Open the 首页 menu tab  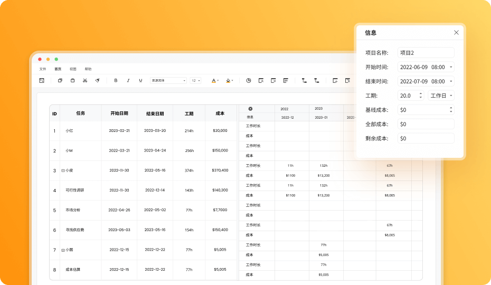[x=58, y=69]
